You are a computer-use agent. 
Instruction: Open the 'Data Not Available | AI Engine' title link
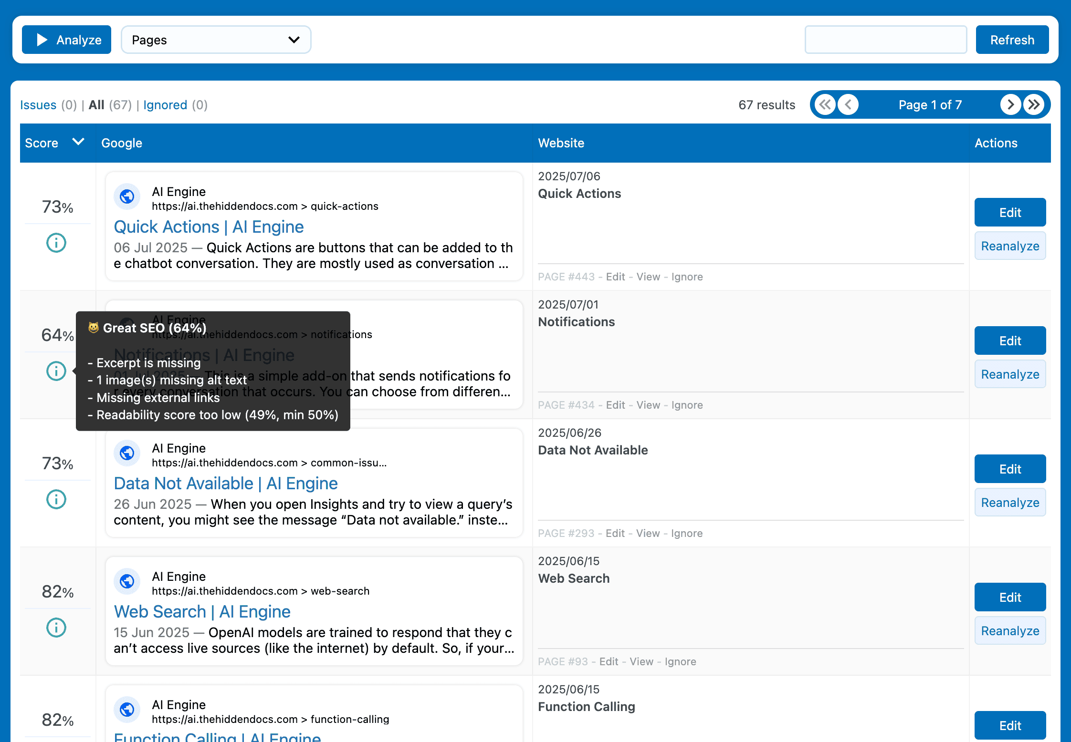(226, 484)
